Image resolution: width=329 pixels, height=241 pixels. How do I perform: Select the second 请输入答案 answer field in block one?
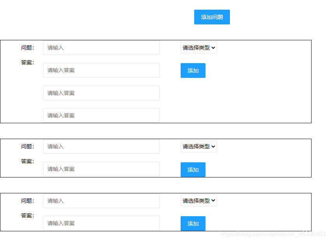tap(101, 93)
